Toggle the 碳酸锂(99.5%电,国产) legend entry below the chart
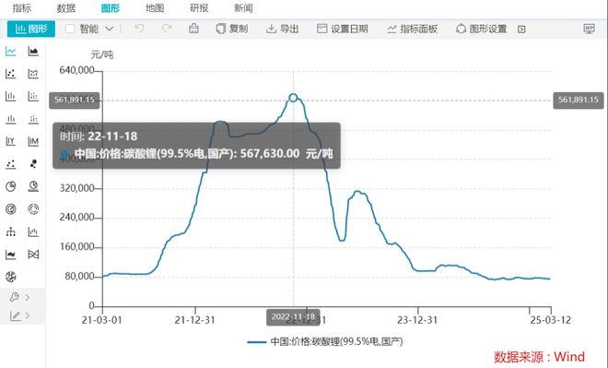 325,341
